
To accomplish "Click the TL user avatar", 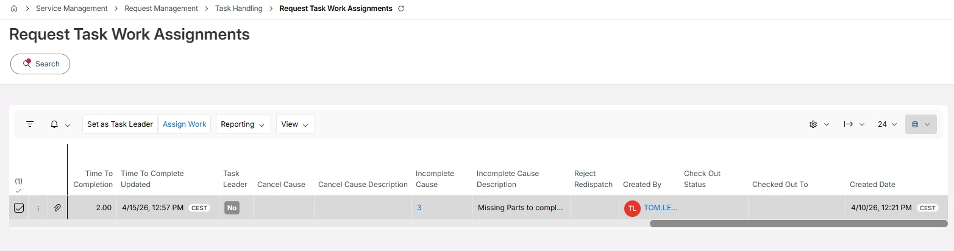I will click(x=632, y=208).
